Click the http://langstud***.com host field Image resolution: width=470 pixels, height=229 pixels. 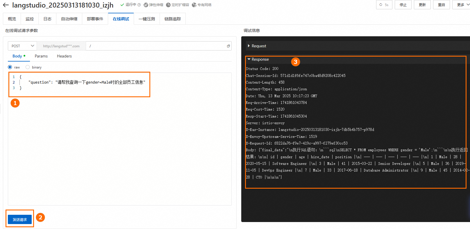point(61,46)
